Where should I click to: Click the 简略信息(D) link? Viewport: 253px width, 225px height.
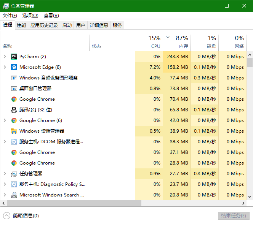click(x=26, y=215)
